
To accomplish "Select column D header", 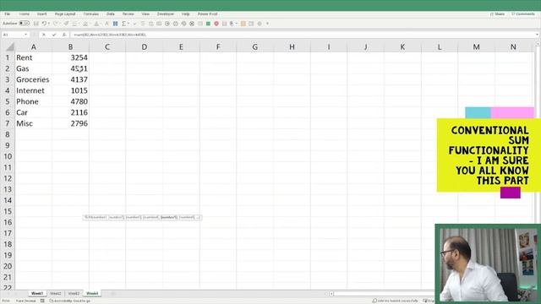I will (145, 47).
